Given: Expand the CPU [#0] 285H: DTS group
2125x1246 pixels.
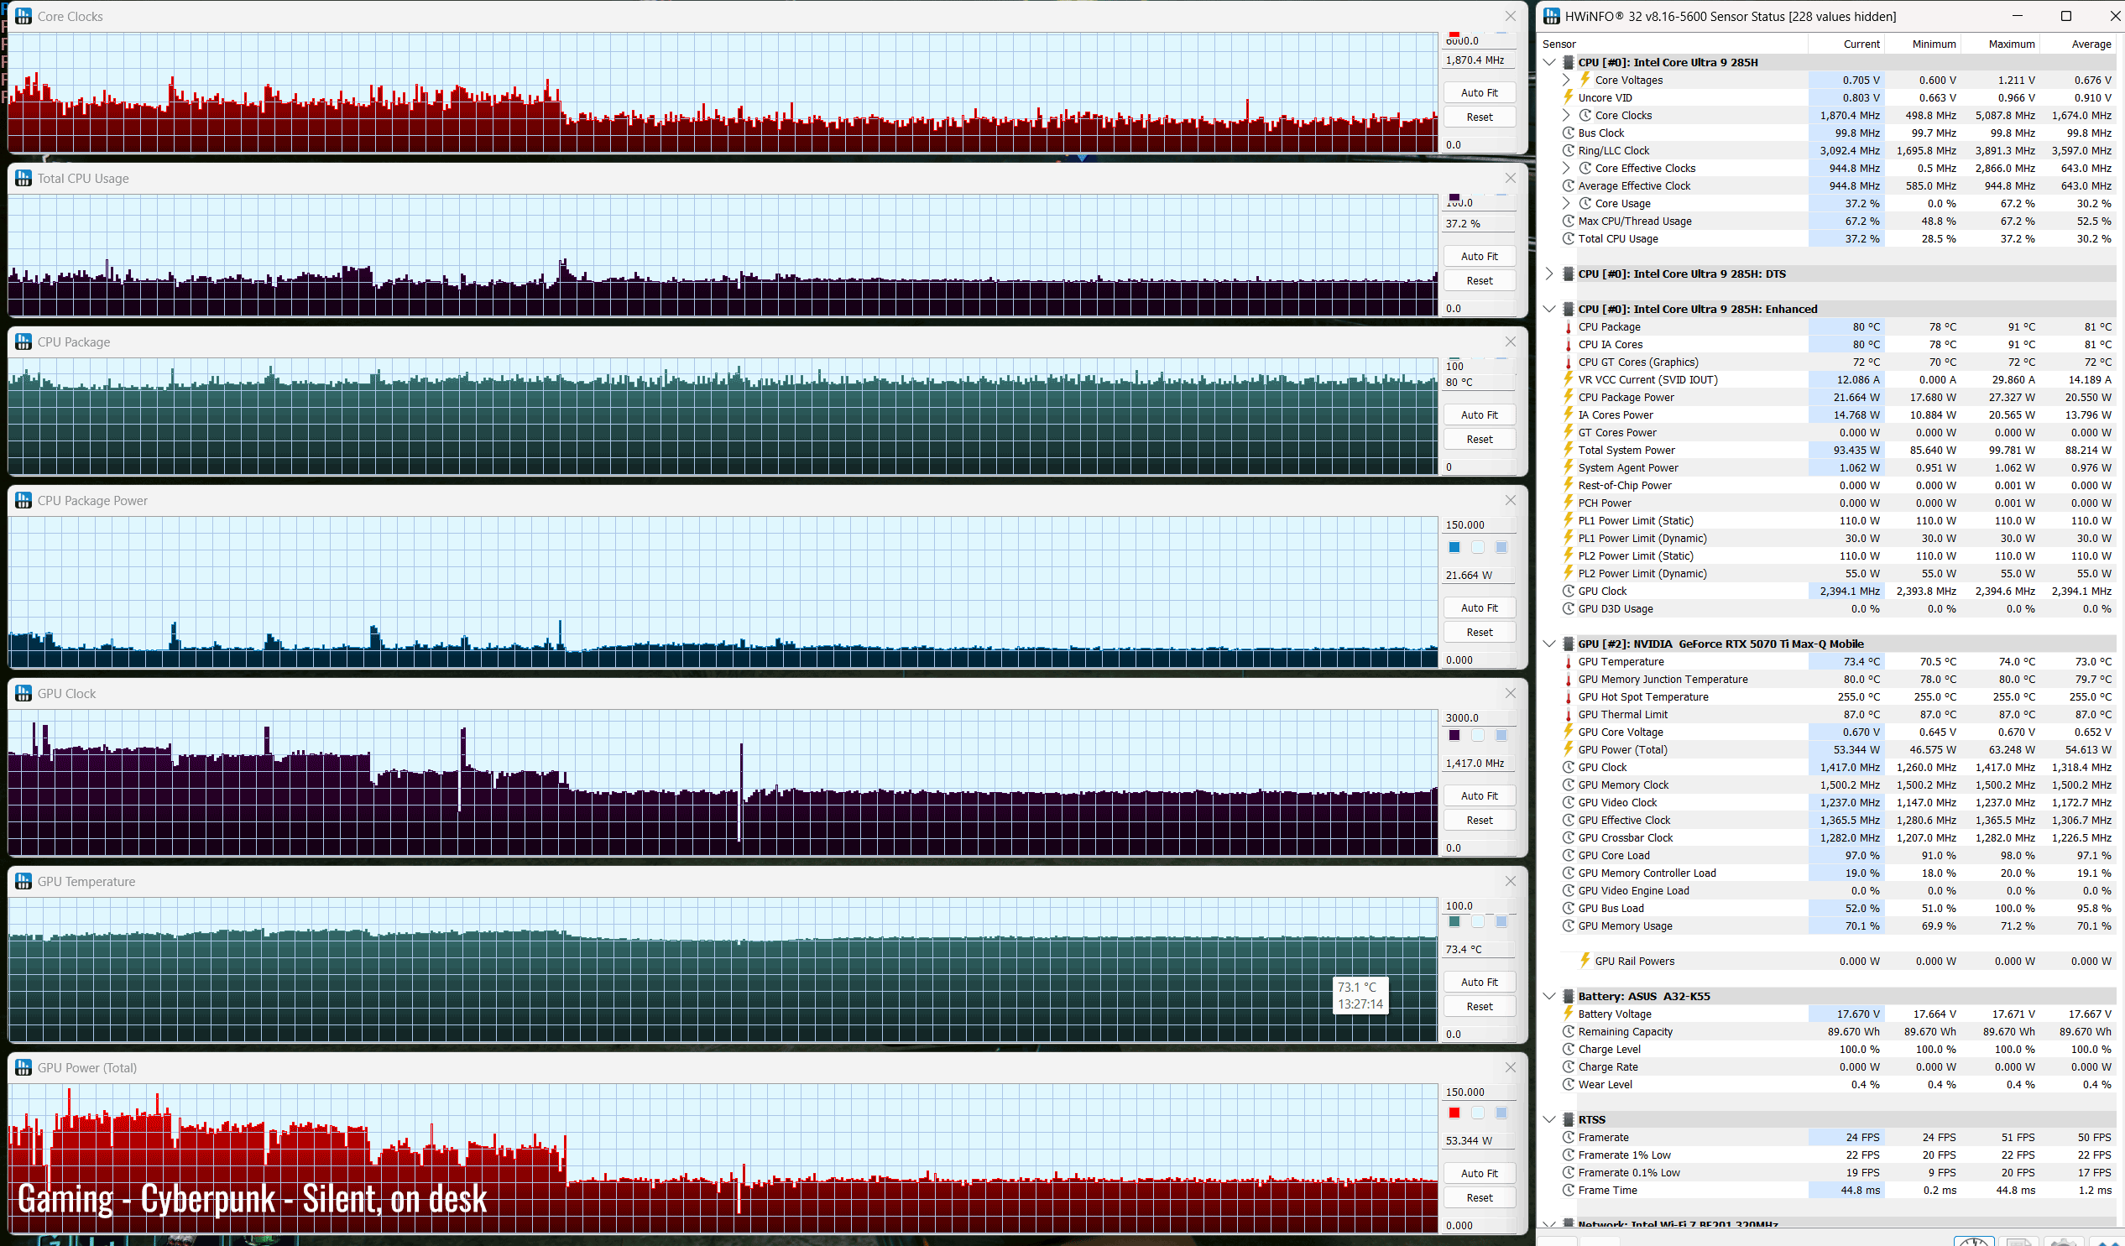Looking at the screenshot, I should pyautogui.click(x=1549, y=274).
